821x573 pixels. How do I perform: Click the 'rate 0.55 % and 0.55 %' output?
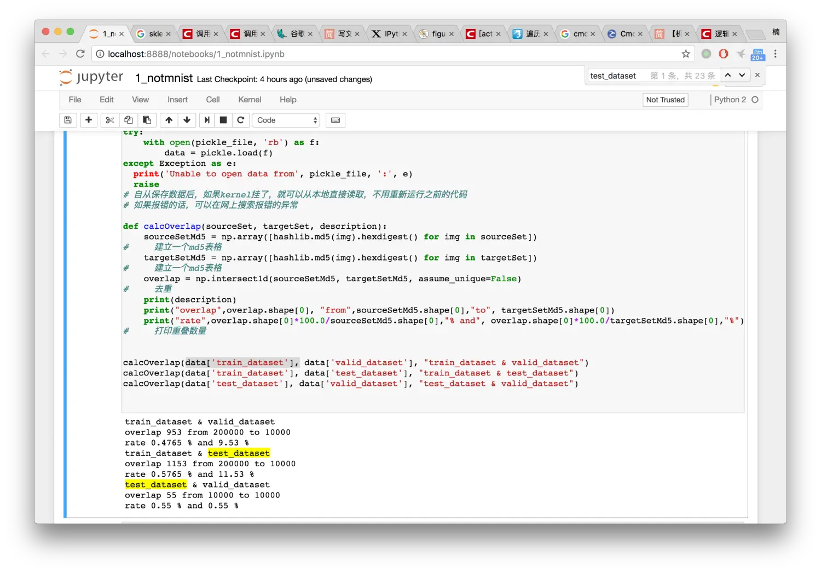coord(182,506)
